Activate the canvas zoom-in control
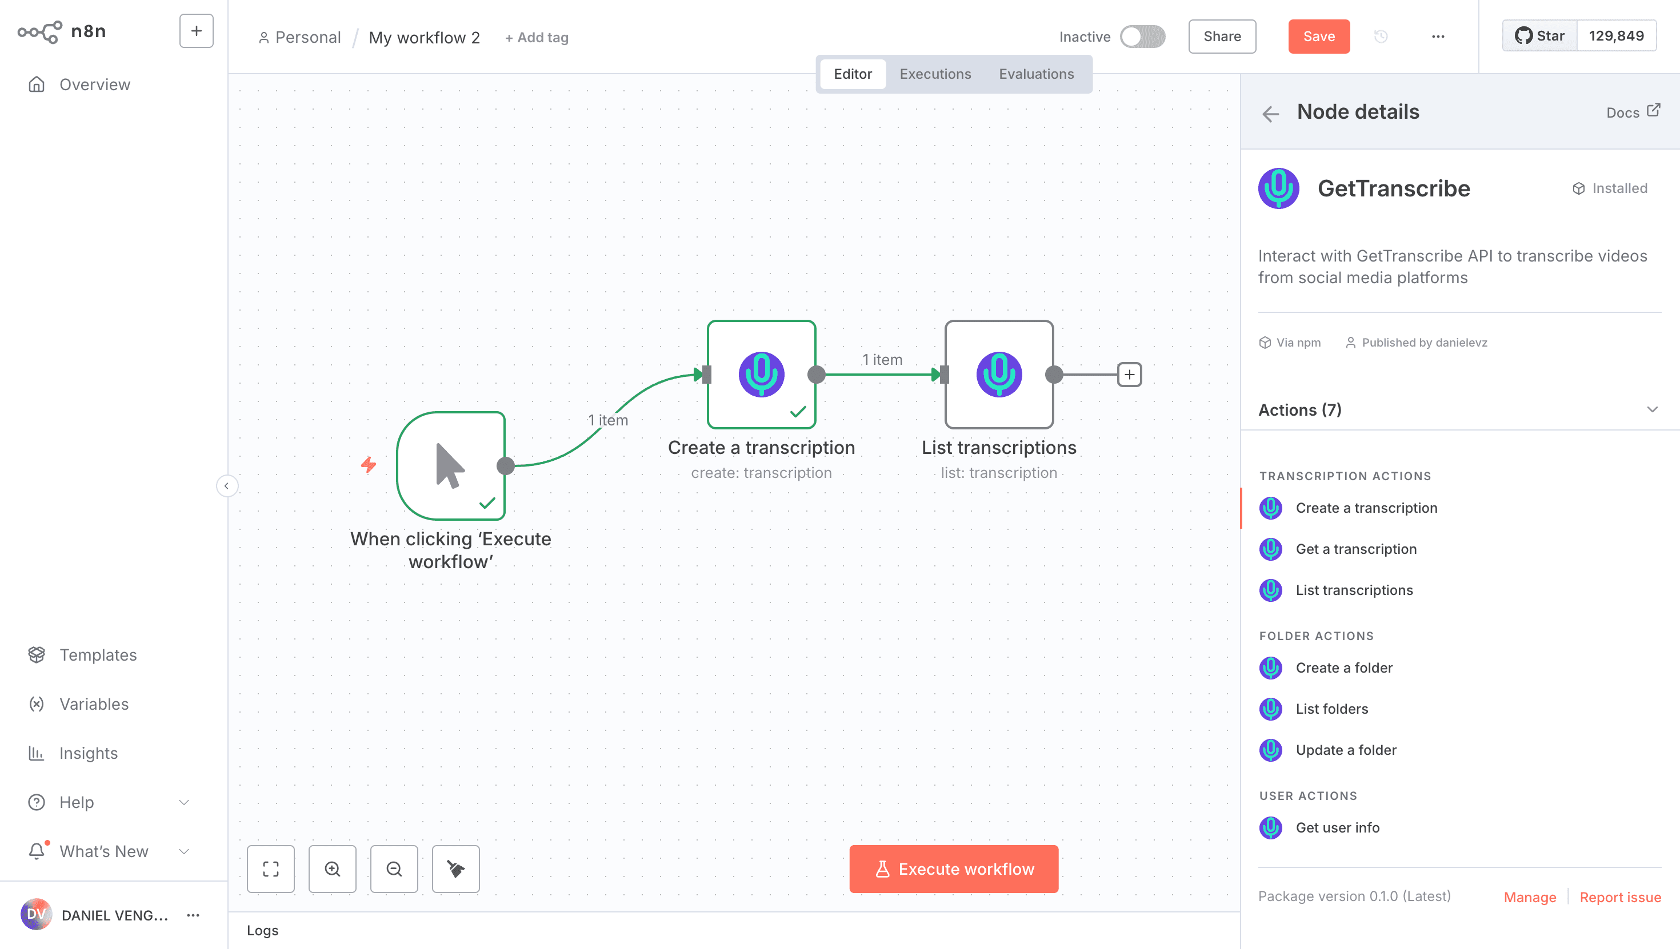 coord(332,869)
